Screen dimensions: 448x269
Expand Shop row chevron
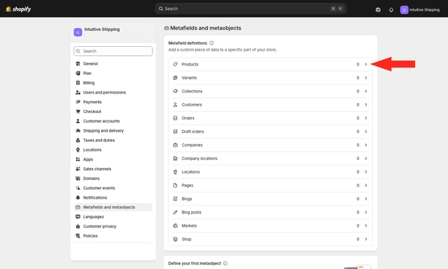click(x=366, y=239)
